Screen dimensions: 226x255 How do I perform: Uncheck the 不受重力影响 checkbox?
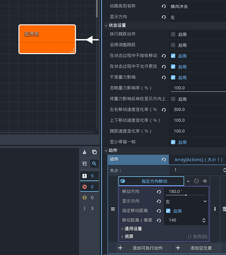[173, 78]
